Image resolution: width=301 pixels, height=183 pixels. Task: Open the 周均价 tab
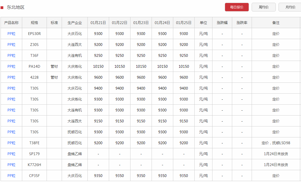[263, 7]
